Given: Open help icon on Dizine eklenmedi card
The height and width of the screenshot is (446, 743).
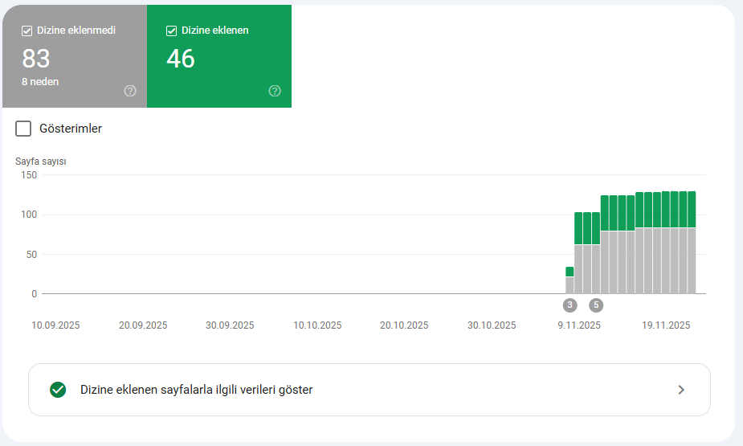Looking at the screenshot, I should [x=130, y=91].
